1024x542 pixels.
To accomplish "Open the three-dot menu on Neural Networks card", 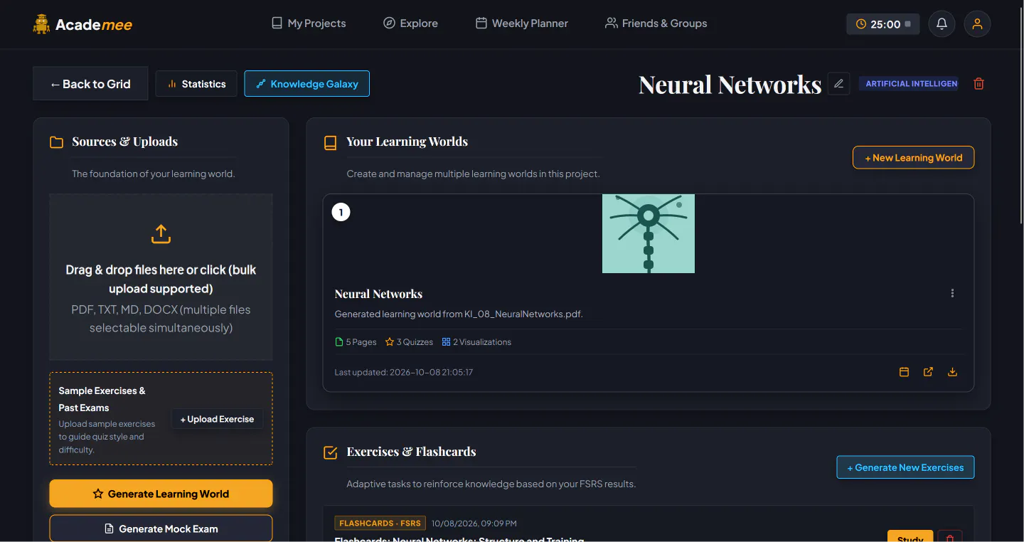I will click(952, 293).
